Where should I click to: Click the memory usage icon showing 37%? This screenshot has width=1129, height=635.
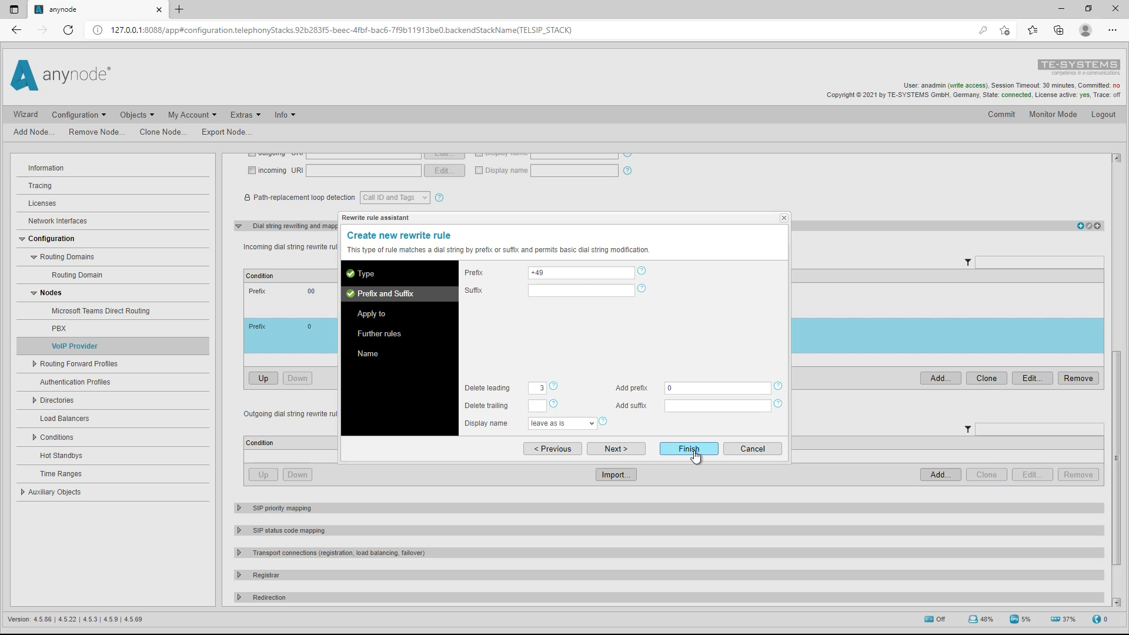click(1055, 619)
